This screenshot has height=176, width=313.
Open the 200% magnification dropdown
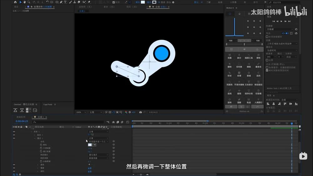click(81, 112)
